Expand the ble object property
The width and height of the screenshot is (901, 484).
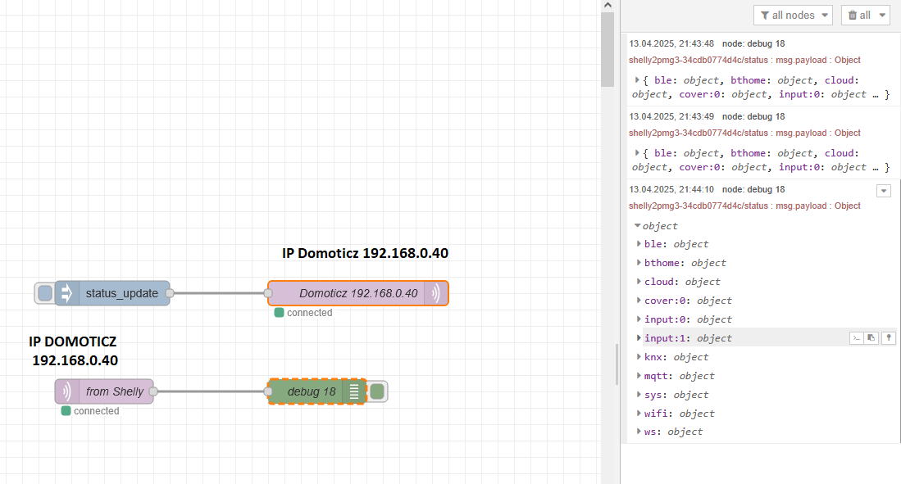pos(639,244)
